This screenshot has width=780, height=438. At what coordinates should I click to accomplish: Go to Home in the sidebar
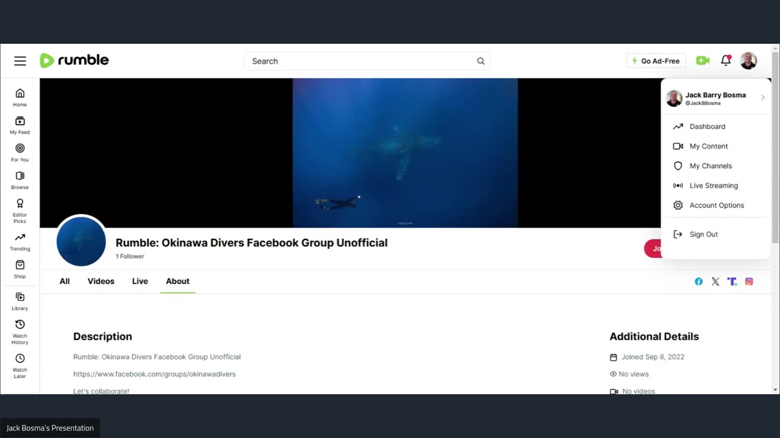click(20, 97)
